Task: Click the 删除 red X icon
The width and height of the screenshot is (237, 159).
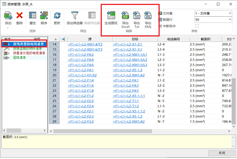Action: pos(20,16)
